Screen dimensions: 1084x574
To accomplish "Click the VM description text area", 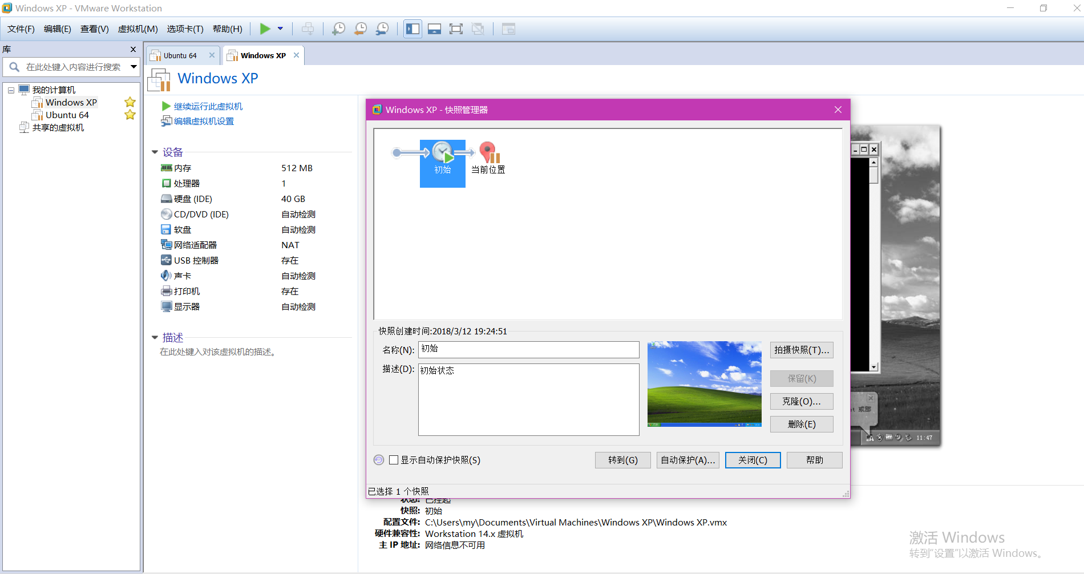I will (x=219, y=352).
